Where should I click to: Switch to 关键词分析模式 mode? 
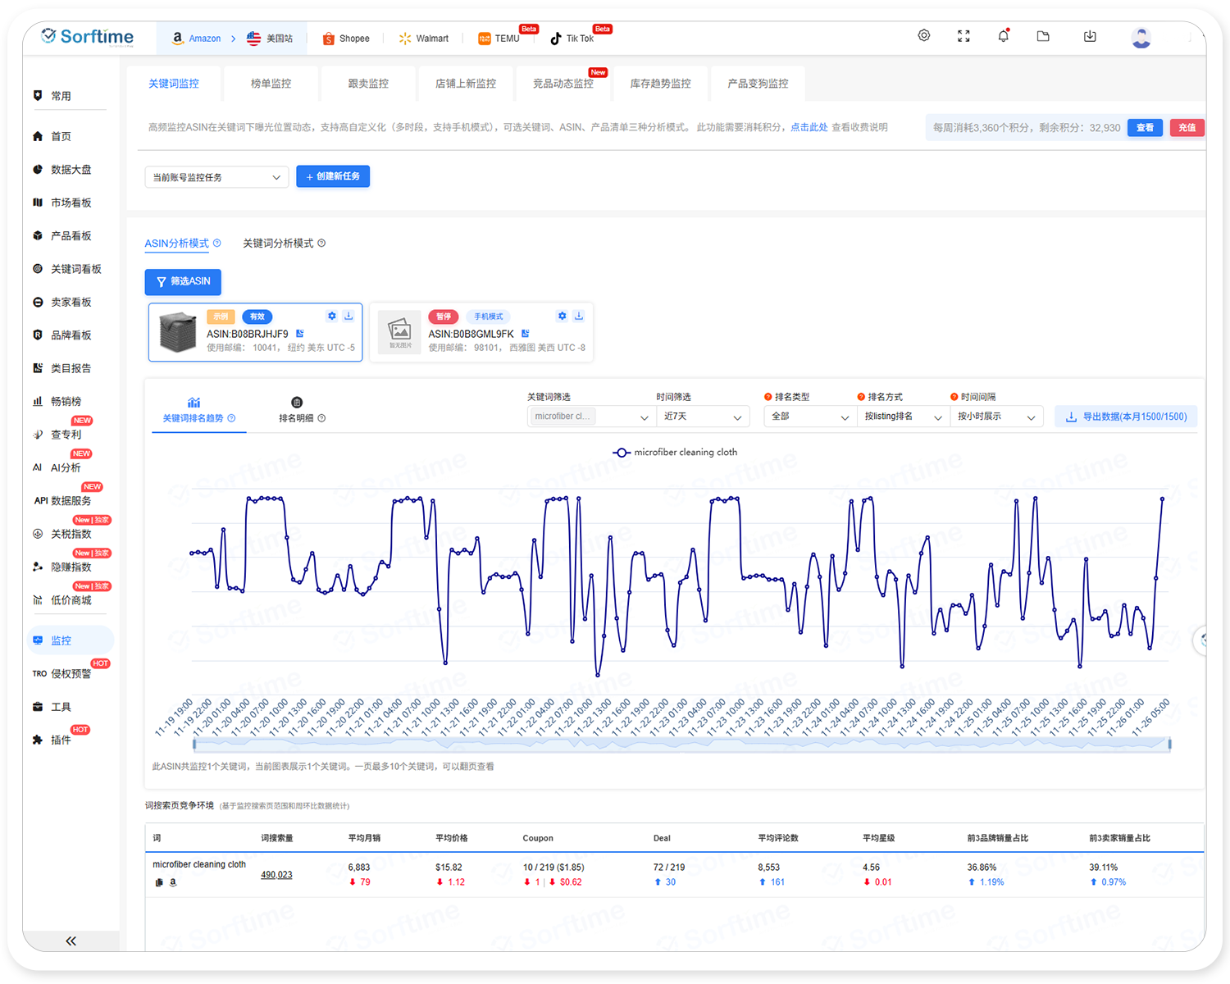(x=278, y=244)
